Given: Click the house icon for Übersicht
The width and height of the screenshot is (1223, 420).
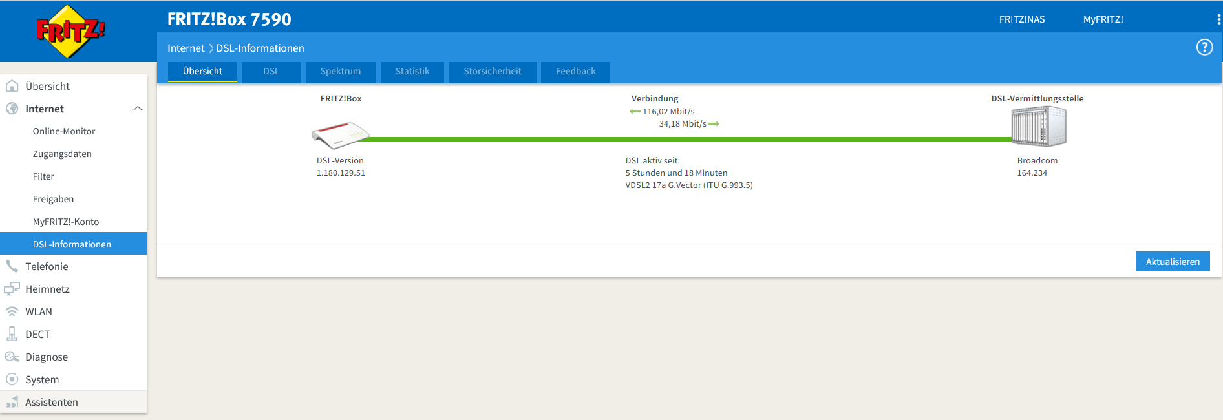Looking at the screenshot, I should 12,86.
